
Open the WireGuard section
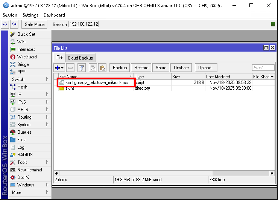tap(27, 57)
